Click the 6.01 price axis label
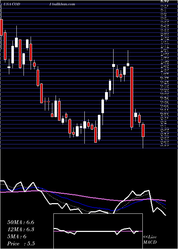Image resolution: width=178 pixels, height=249 pixels. 164,113
